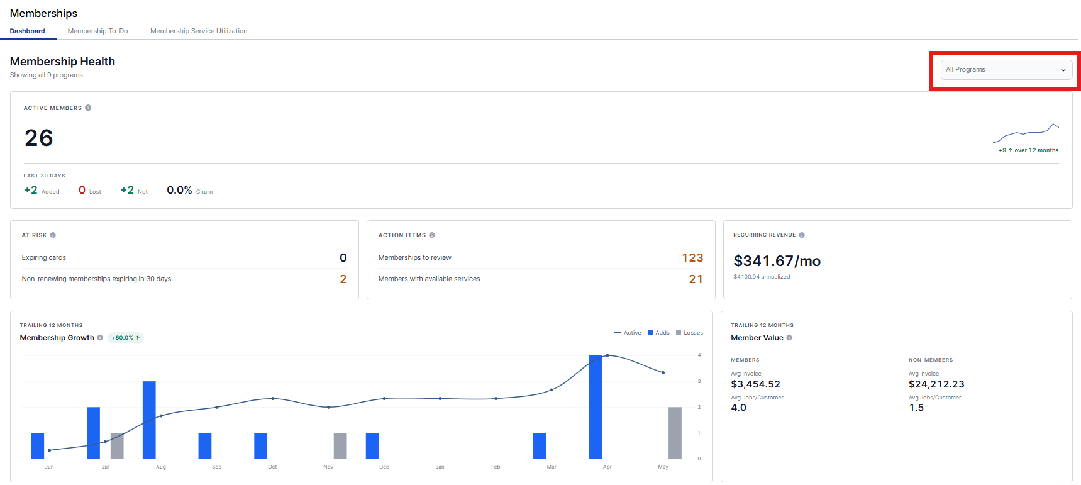Open the info icon beside Active Members

(88, 108)
